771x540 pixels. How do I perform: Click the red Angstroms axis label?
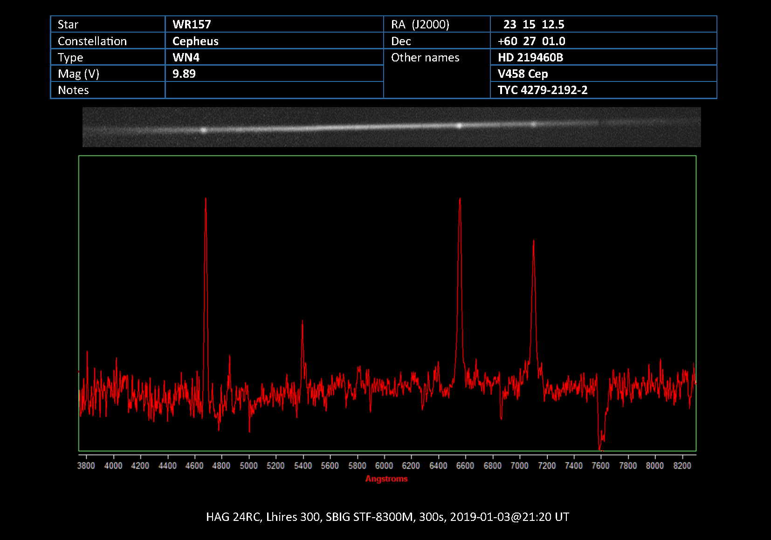pos(386,479)
